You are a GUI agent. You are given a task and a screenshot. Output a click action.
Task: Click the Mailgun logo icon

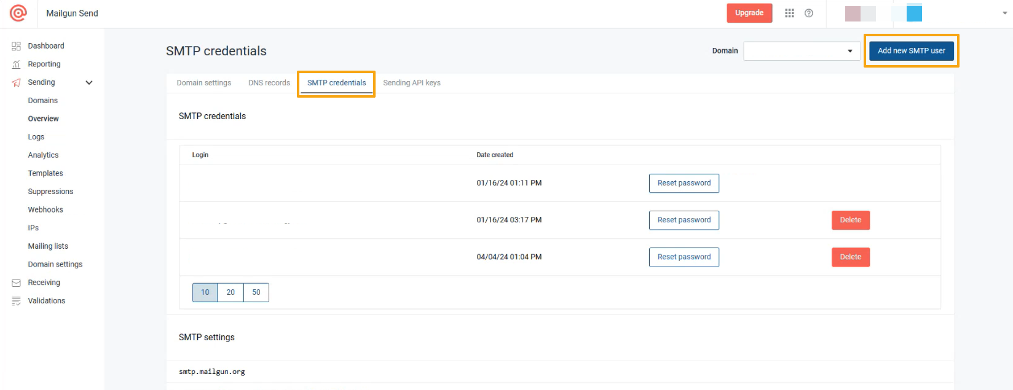[18, 13]
